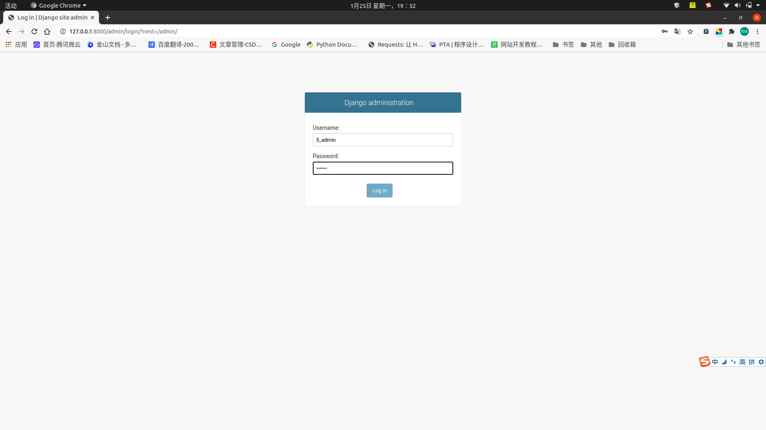Reload the current page
Viewport: 766px width, 430px height.
click(x=34, y=31)
